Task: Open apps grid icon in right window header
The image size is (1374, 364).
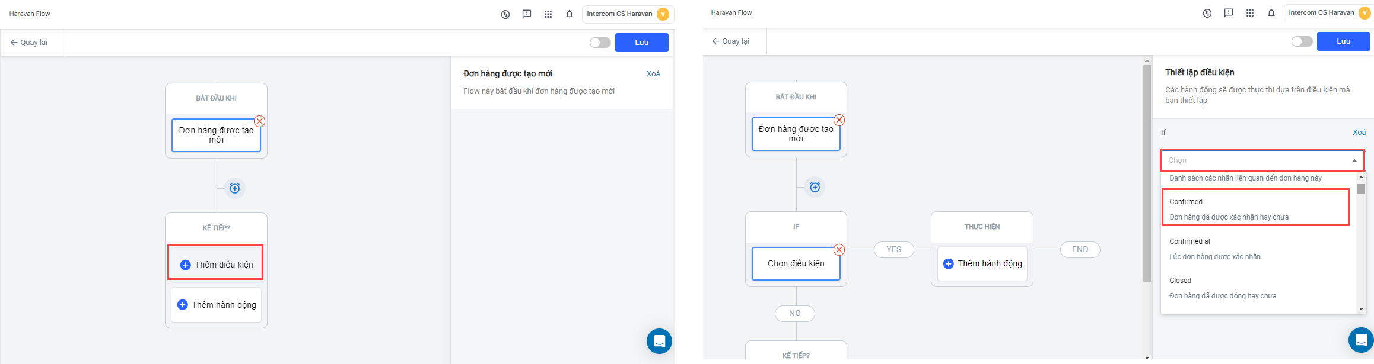Action: coord(1250,13)
